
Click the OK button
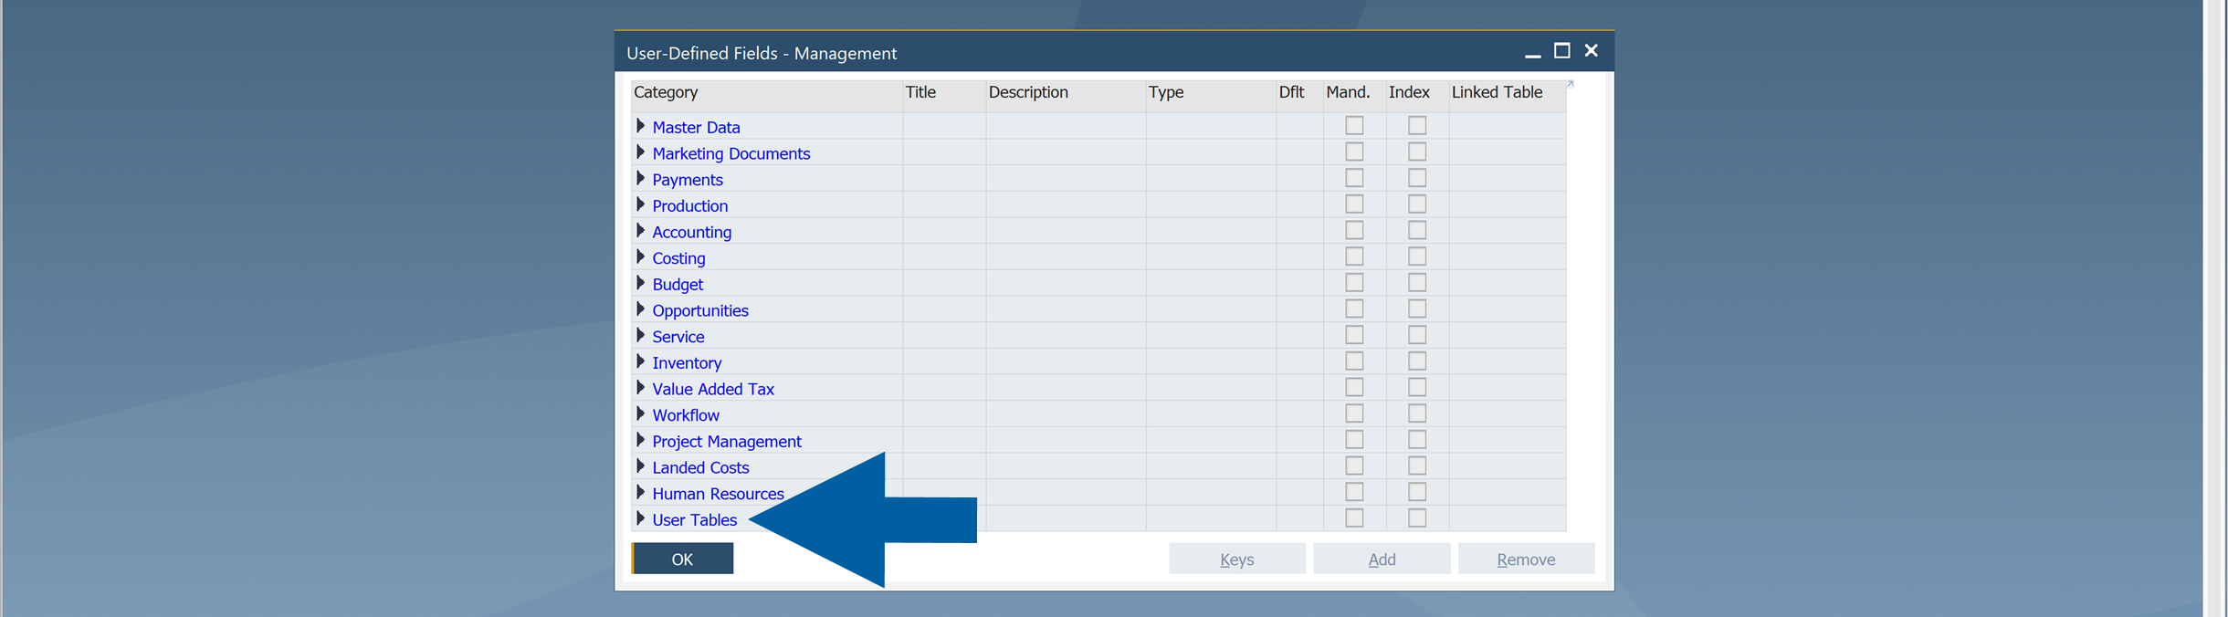[682, 559]
